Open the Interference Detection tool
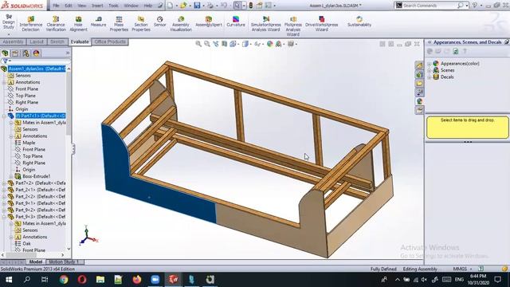The height and width of the screenshot is (287, 510). pos(31,23)
